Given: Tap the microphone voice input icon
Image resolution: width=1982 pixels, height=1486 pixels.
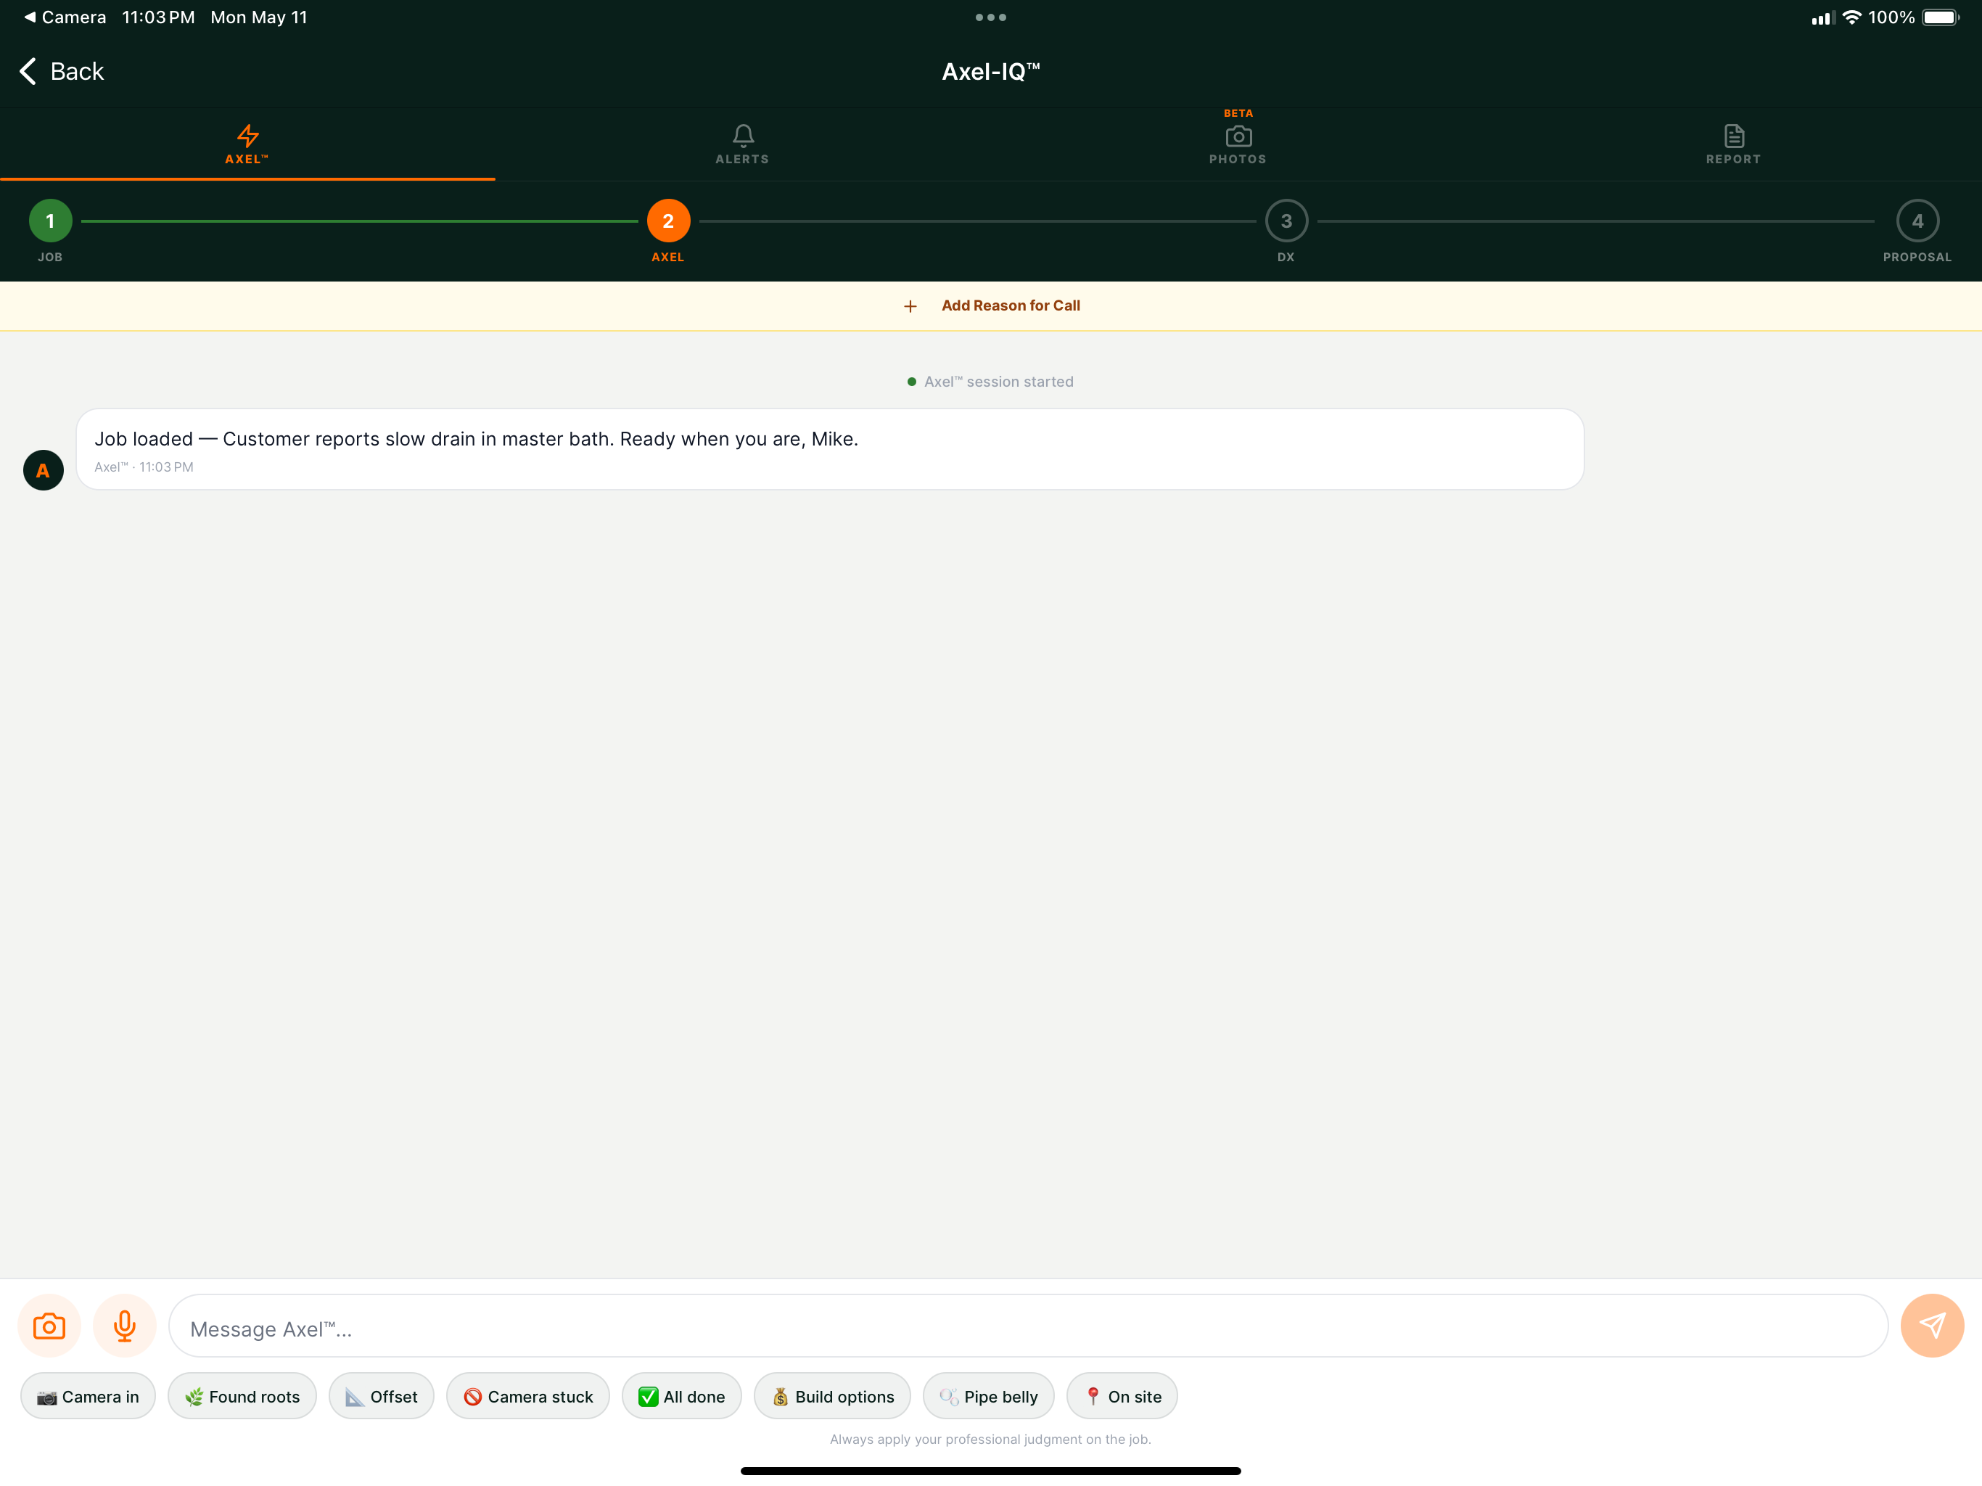Looking at the screenshot, I should point(125,1326).
